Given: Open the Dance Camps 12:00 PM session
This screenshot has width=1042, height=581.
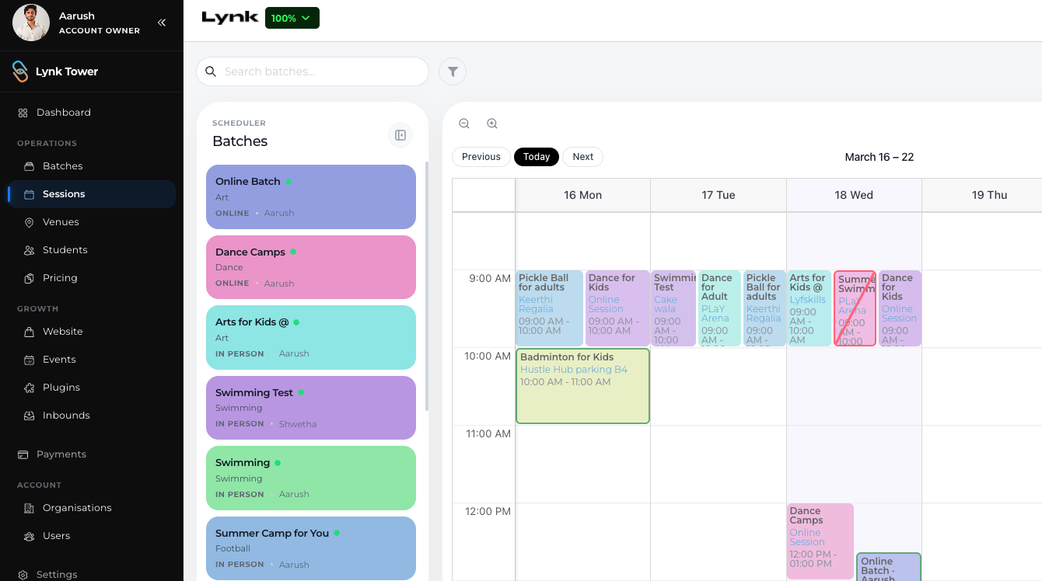Looking at the screenshot, I should point(820,541).
